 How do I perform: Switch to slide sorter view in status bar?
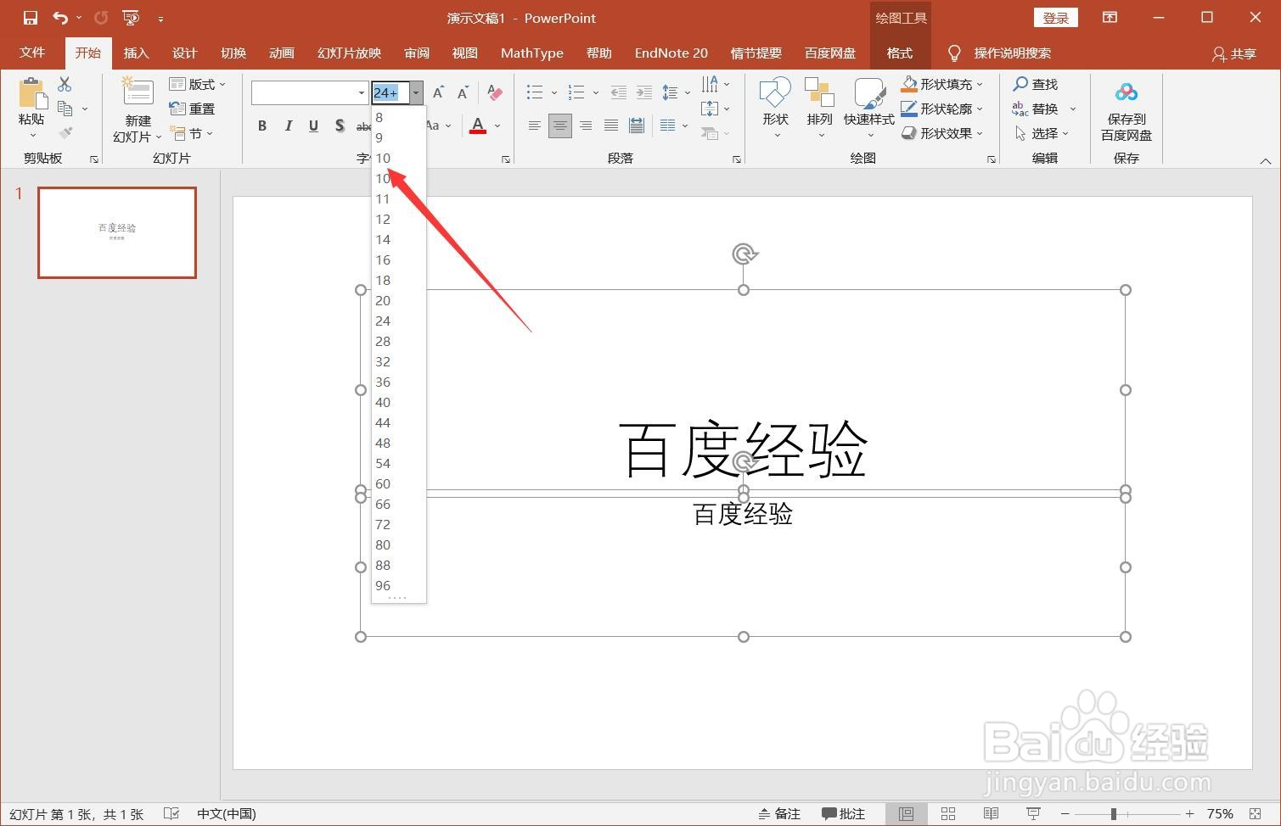point(948,813)
